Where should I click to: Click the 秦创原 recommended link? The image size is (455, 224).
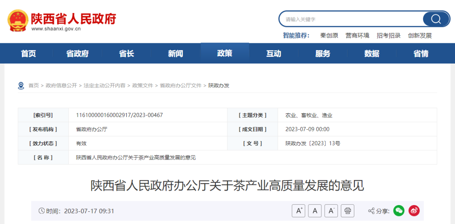point(329,36)
